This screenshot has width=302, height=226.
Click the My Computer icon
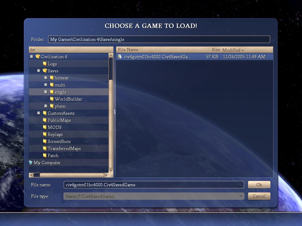pyautogui.click(x=30, y=162)
